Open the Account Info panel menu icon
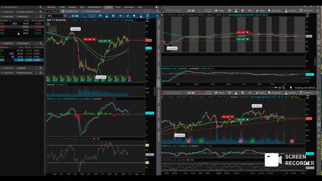Image resolution: width=322 pixels, height=181 pixels. point(40,7)
